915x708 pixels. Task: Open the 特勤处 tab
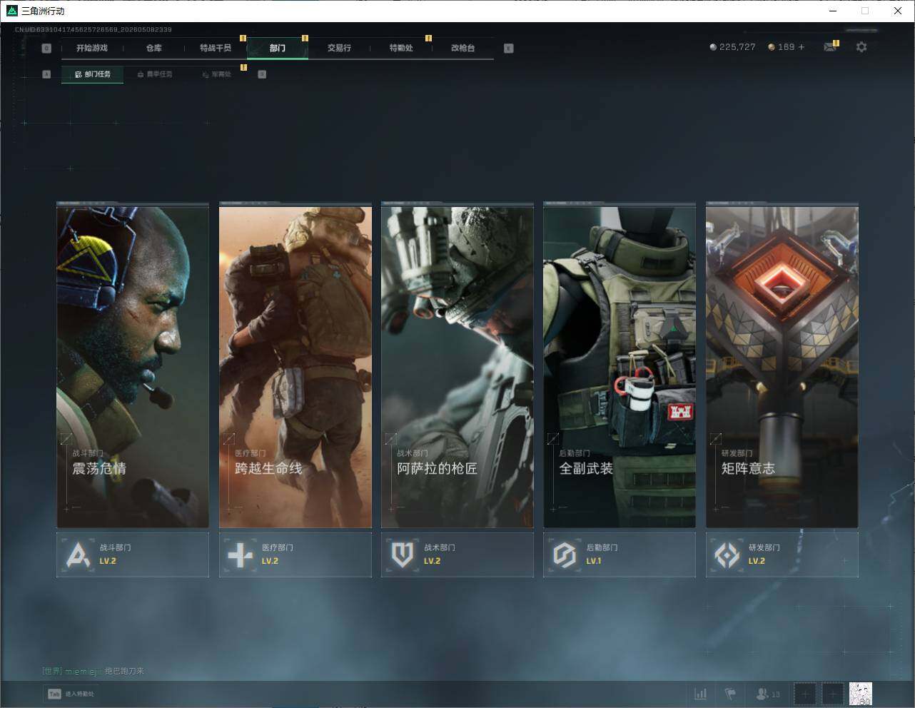(401, 48)
